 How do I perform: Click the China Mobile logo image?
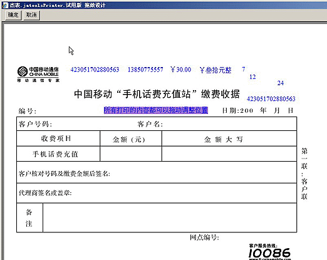(x=38, y=74)
